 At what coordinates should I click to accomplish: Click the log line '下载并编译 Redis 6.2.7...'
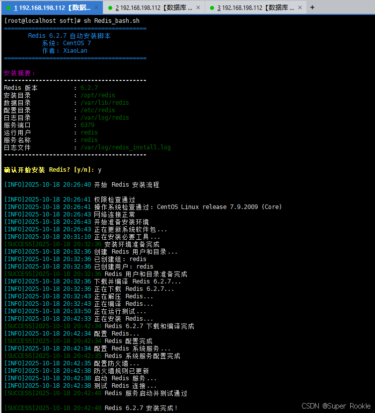coord(138,281)
